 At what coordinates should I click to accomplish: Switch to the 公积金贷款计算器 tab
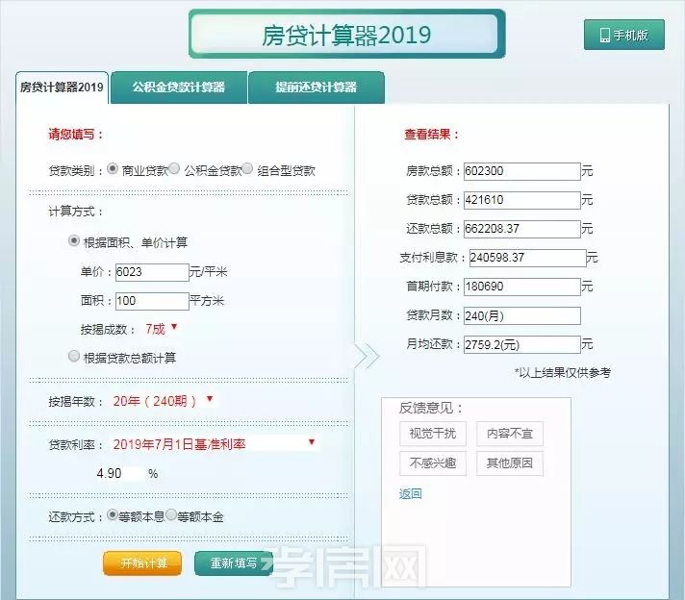179,87
